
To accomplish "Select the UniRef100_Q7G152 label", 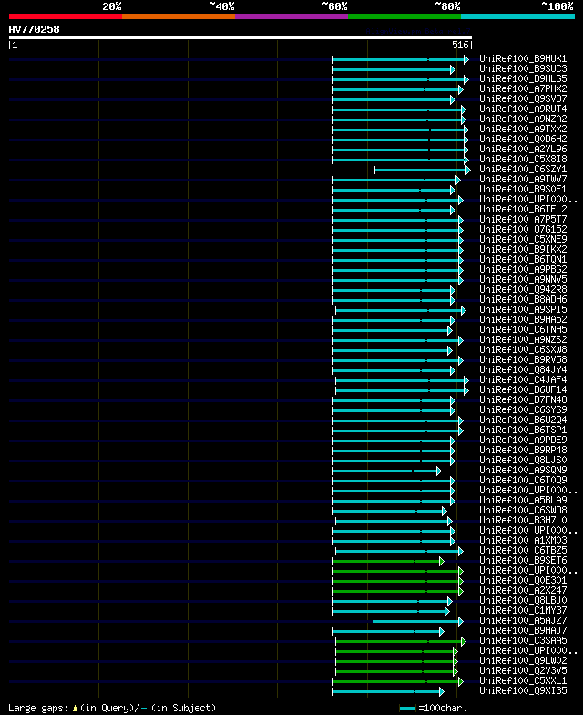I will (523, 230).
